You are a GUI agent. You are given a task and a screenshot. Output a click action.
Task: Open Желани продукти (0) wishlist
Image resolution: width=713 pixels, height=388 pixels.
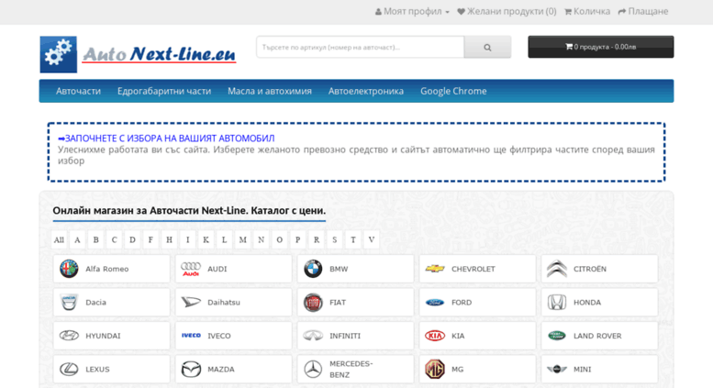[x=507, y=11]
